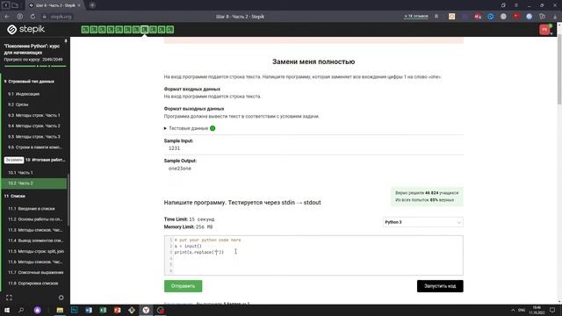Open the fourth lesson step square
Viewport: 562px width, 316px height.
pos(111,30)
